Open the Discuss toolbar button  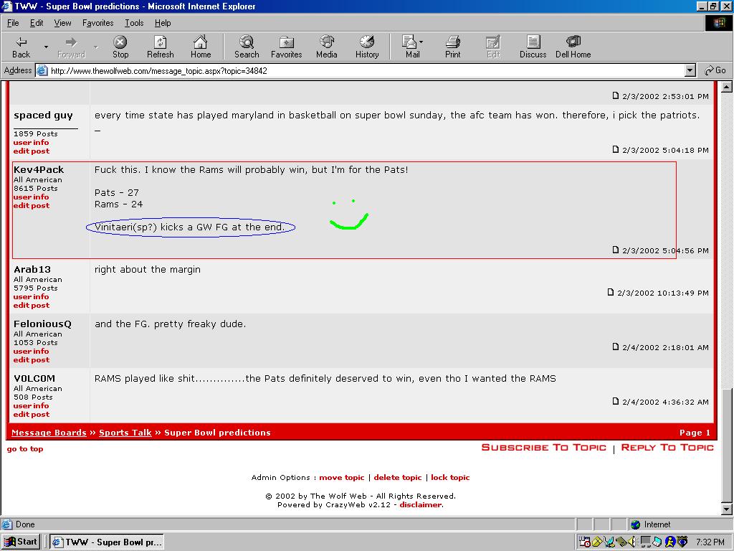[533, 47]
